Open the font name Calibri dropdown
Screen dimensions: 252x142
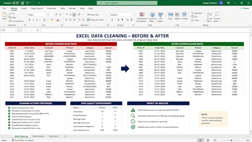46,14
